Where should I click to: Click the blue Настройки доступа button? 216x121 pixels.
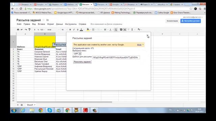[x=190, y=21]
